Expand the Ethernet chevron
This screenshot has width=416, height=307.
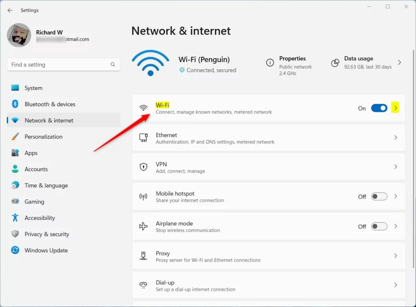[395, 137]
